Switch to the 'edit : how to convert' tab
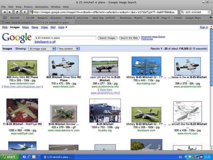The width and height of the screenshot is (213, 160). [x=19, y=23]
